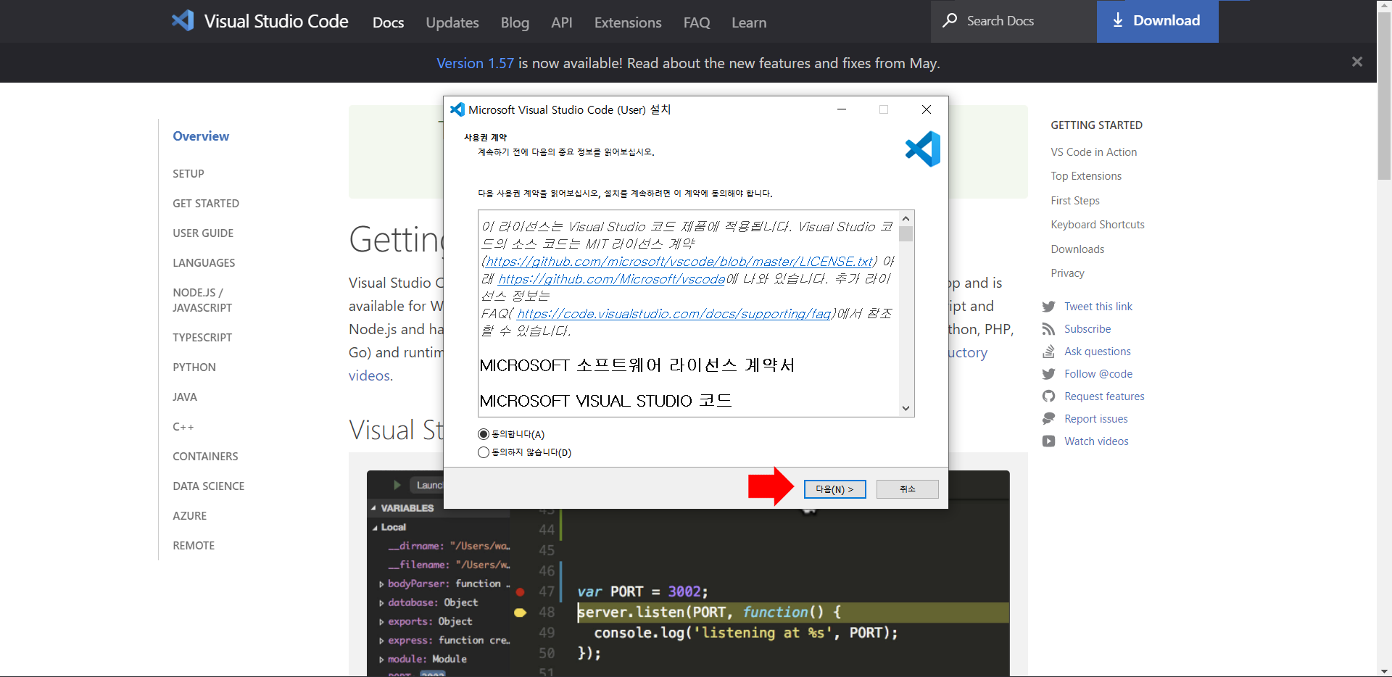
Task: Click the license scrollbar thumb
Action: click(x=906, y=233)
